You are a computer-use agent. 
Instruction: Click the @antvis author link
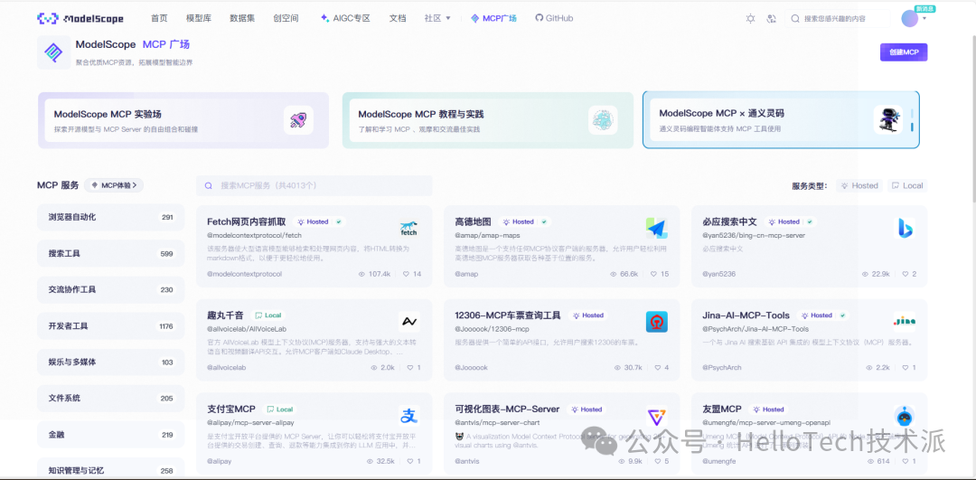[467, 461]
